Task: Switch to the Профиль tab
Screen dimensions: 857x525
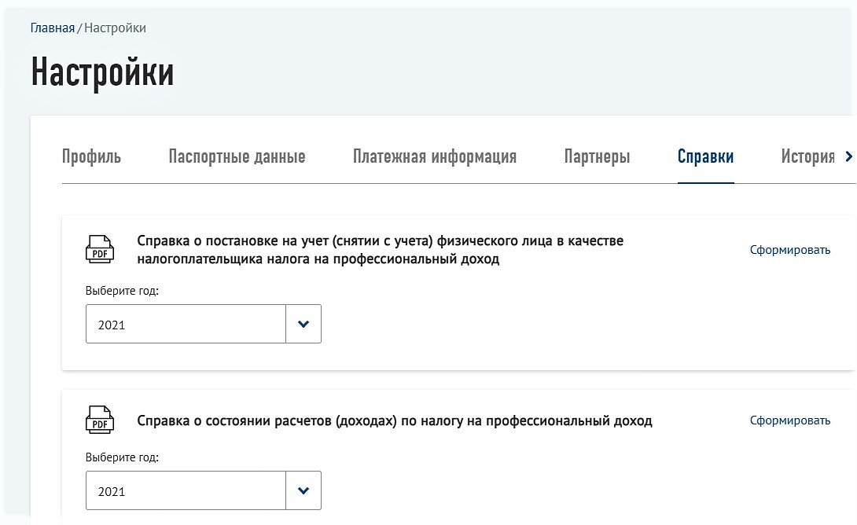Action: click(91, 156)
